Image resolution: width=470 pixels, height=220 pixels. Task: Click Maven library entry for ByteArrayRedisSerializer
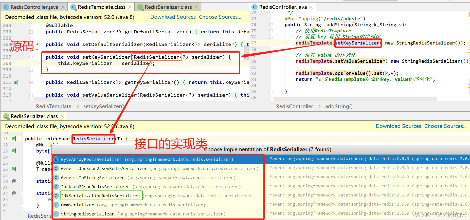(x=369, y=159)
